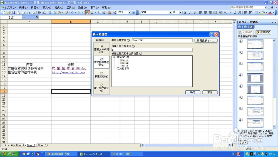Open the 格式(O) menu
This screenshot has height=157, width=278.
(59, 8)
